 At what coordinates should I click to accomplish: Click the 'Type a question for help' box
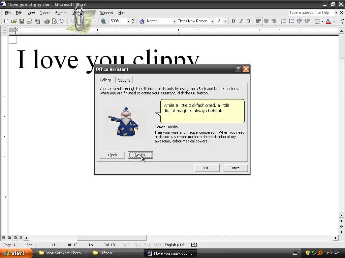pyautogui.click(x=311, y=12)
